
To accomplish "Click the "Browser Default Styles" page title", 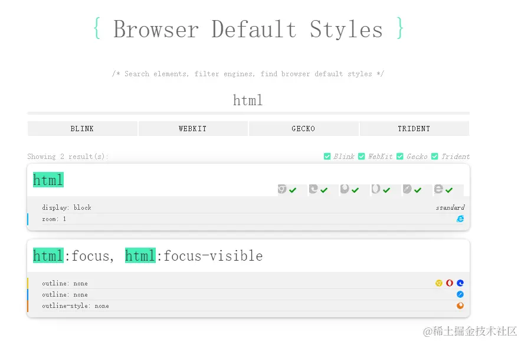I will [248, 30].
